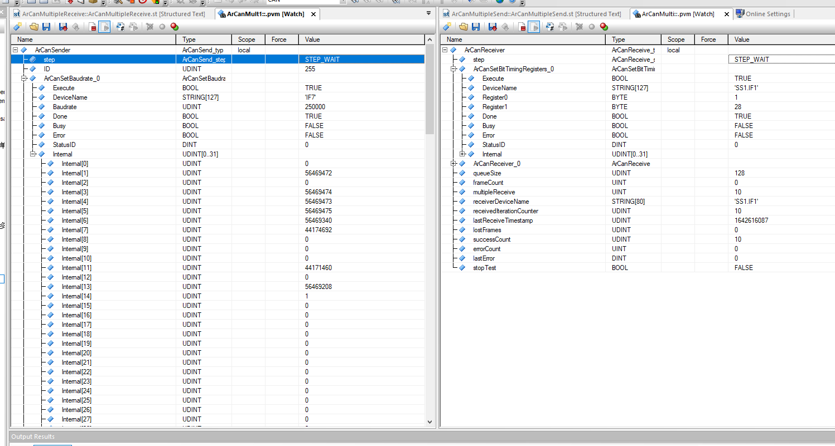
Task: Click the grey circle icon in left watch toolbar
Action: (x=162, y=26)
